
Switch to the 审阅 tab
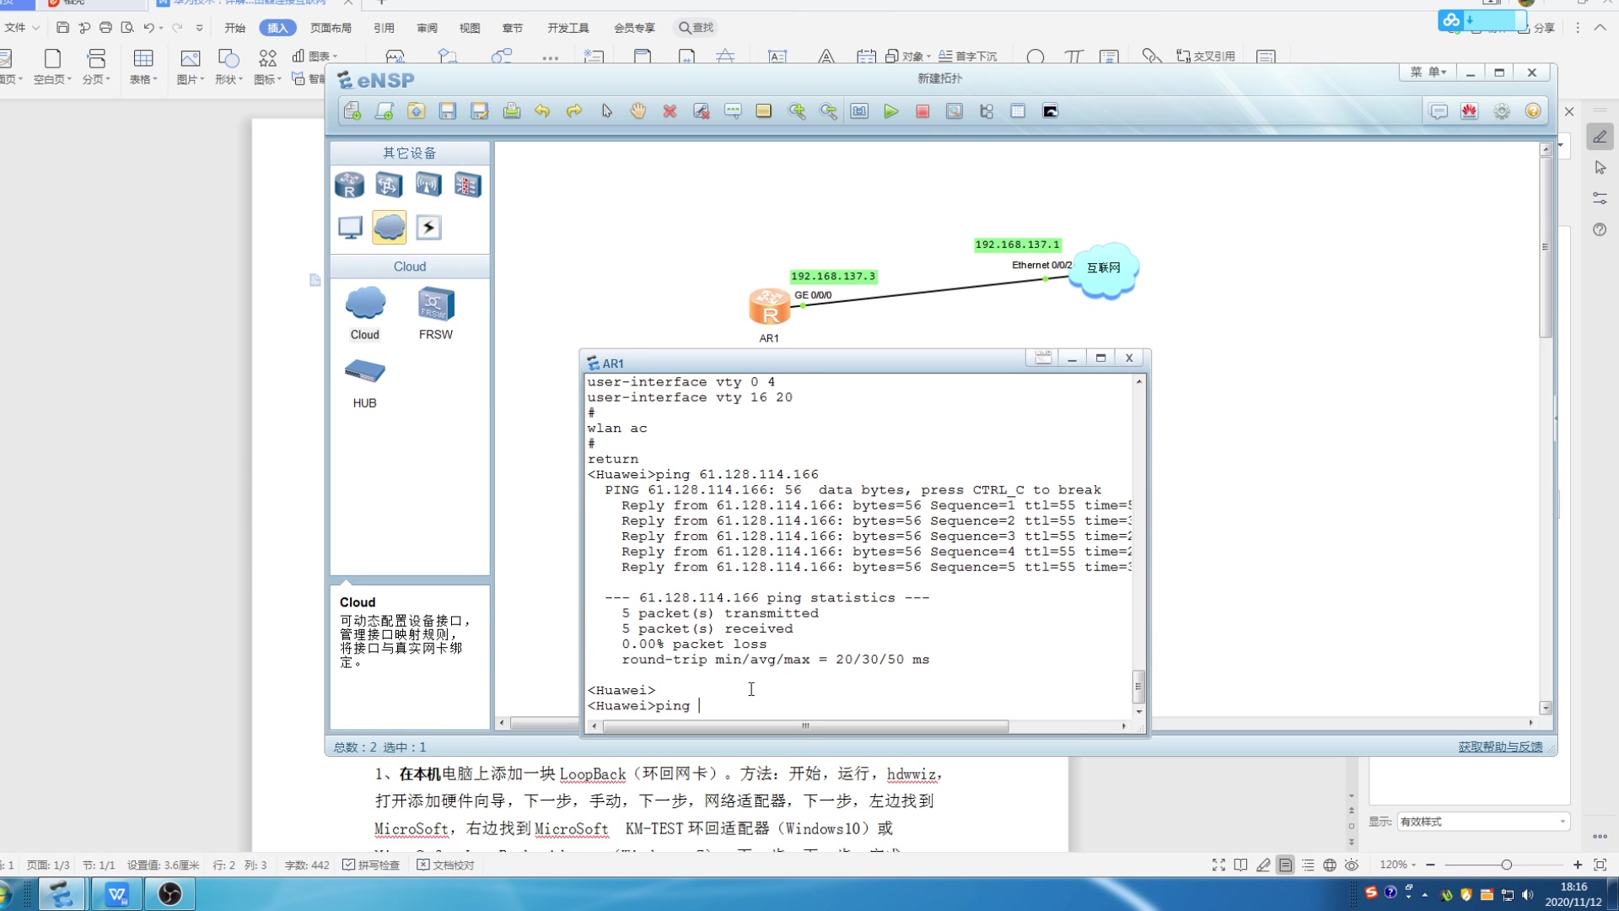(427, 28)
